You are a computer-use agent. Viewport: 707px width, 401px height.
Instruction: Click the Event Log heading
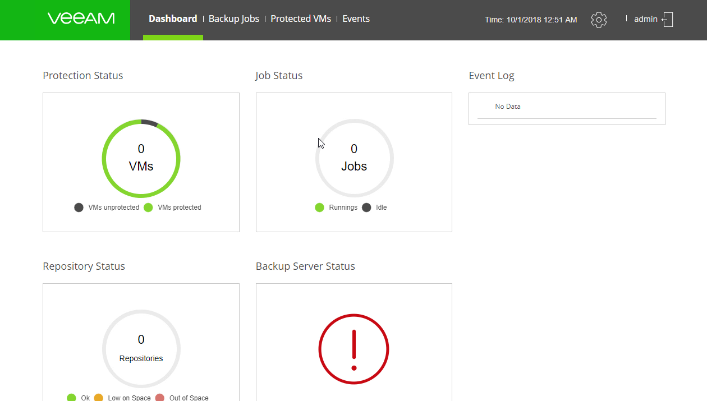(492, 75)
